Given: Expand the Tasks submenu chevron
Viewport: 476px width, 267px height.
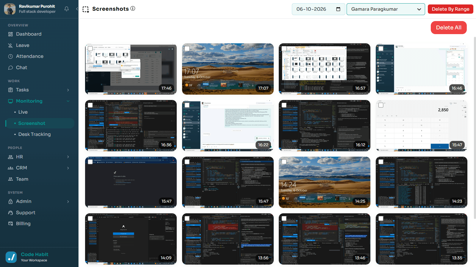Looking at the screenshot, I should pos(68,90).
